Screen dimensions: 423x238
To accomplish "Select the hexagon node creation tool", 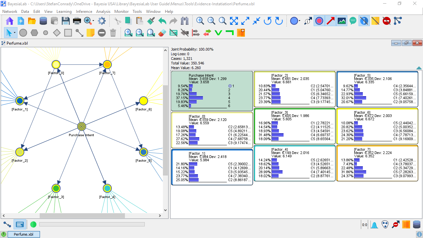I will pos(34,33).
